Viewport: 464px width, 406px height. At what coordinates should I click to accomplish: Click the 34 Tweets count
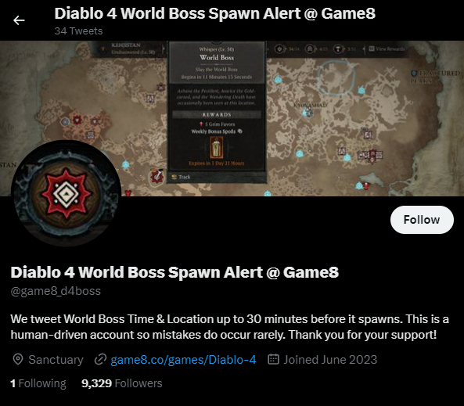pyautogui.click(x=78, y=31)
